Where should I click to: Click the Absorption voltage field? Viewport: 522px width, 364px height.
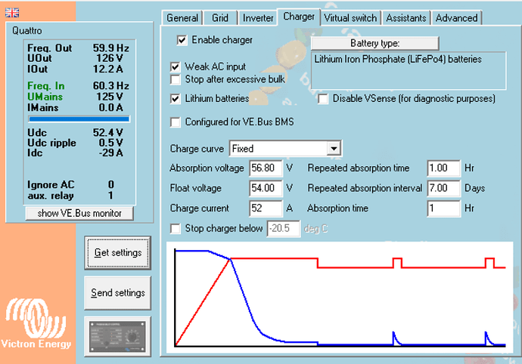[x=266, y=168]
